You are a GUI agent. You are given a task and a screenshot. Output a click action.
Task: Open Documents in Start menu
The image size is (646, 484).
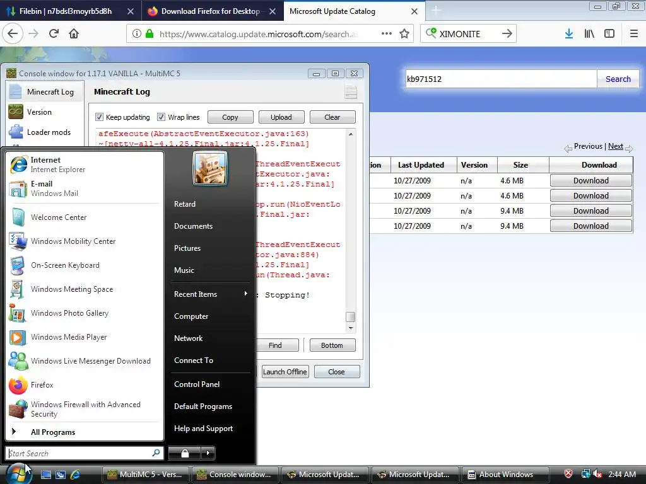(193, 226)
